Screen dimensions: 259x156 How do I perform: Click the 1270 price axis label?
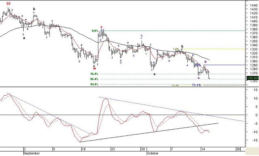point(254,73)
